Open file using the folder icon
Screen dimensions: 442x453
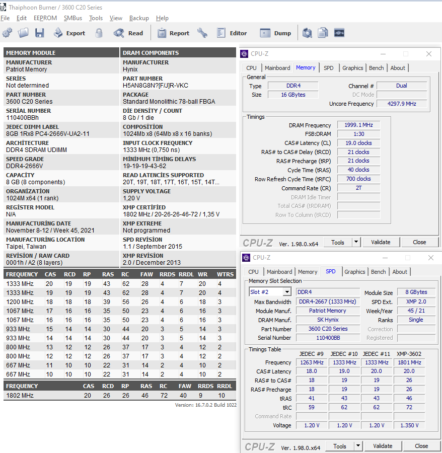pyautogui.click(x=23, y=33)
